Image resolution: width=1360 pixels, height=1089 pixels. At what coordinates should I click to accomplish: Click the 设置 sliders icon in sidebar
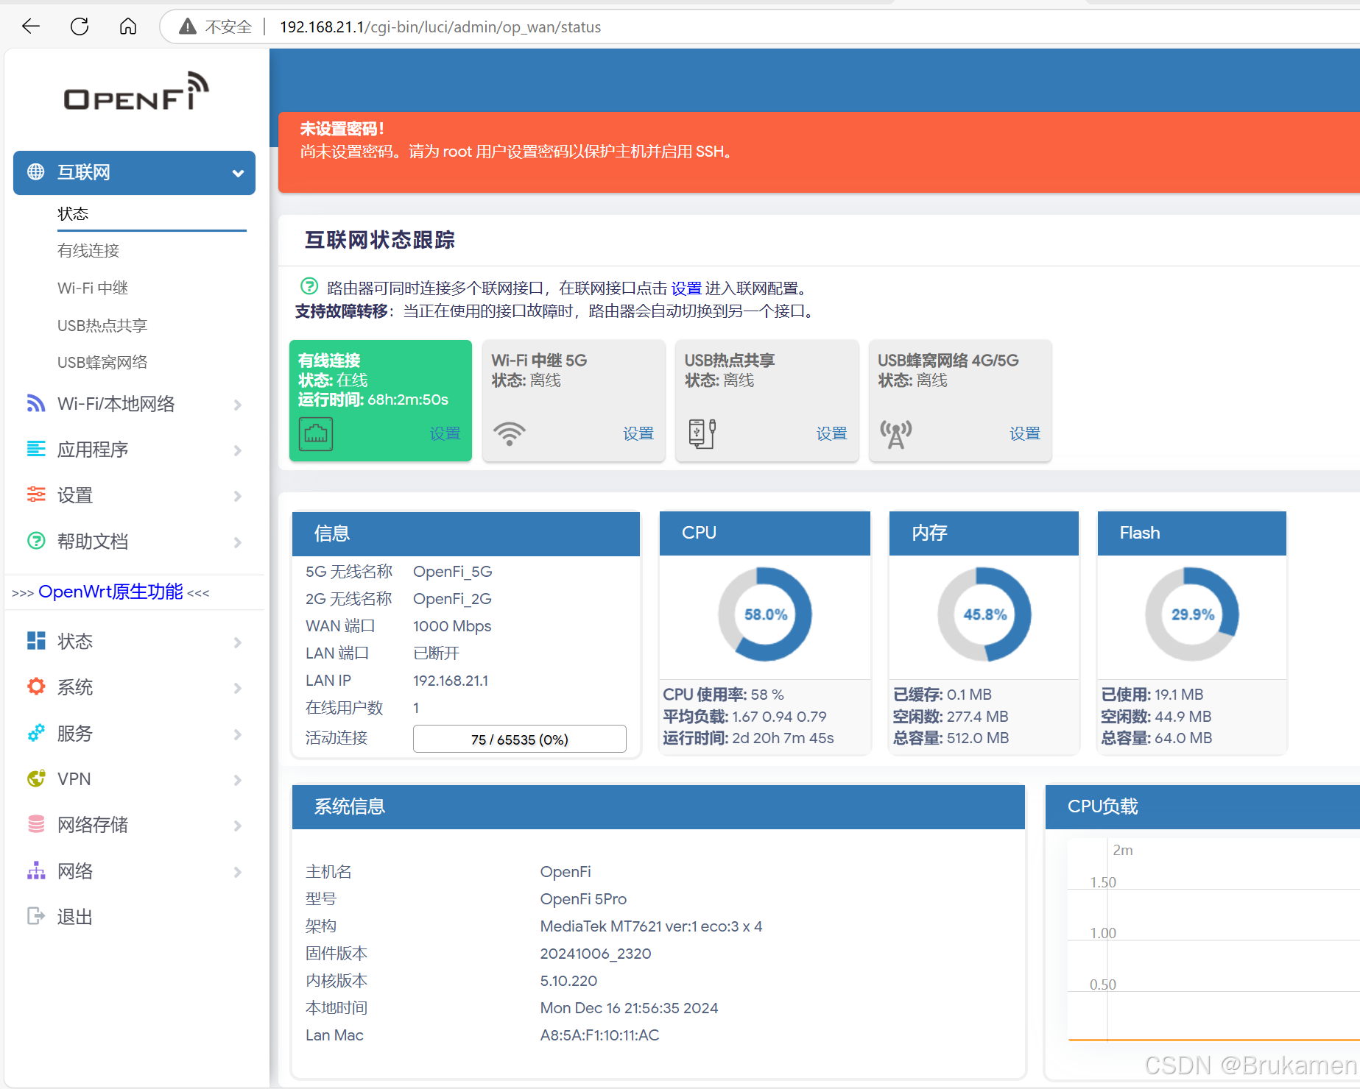pyautogui.click(x=36, y=494)
